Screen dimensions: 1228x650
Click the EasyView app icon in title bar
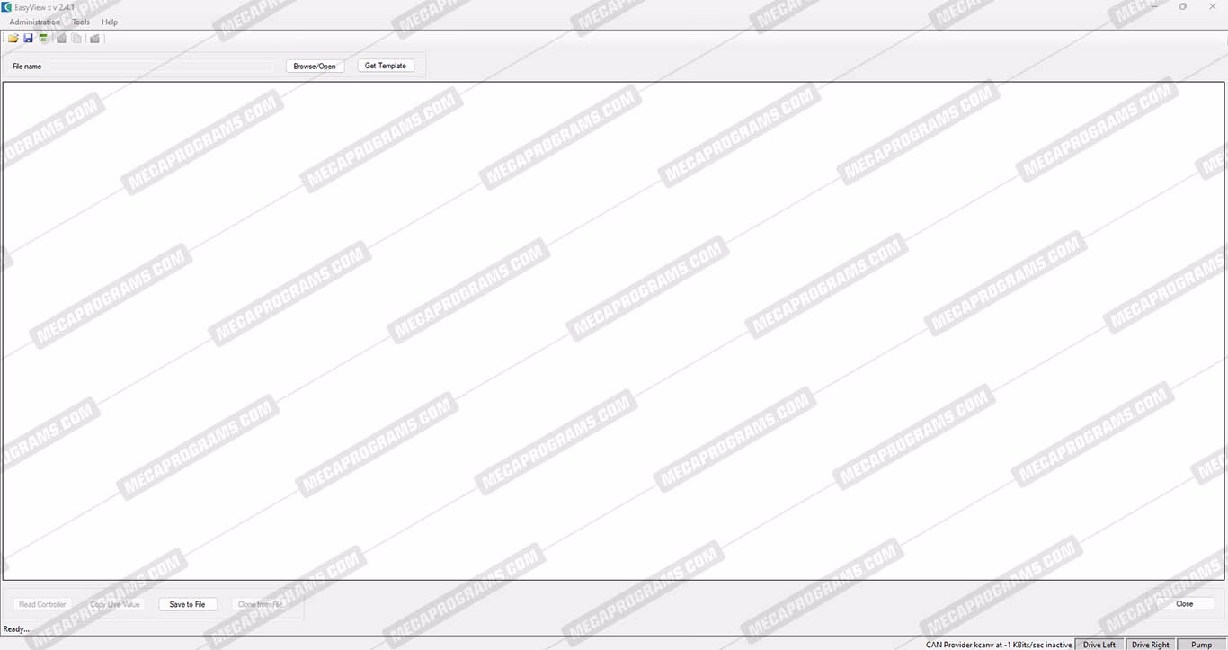[x=7, y=7]
